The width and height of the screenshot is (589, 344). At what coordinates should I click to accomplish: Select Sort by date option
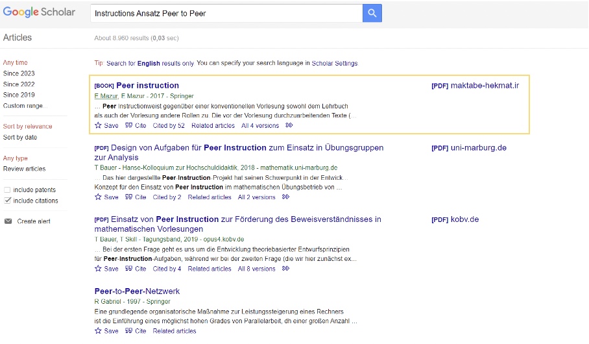[20, 138]
